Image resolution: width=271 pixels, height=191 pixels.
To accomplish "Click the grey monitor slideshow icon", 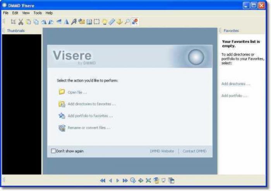I will (x=163, y=181).
